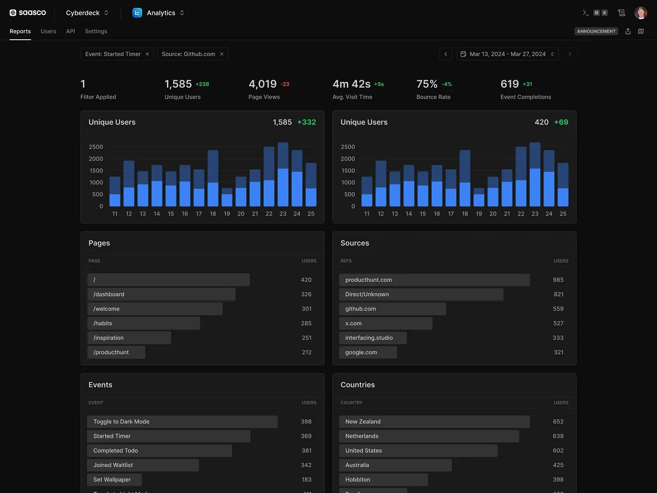This screenshot has width=657, height=493.
Task: Click the blue Analytics app icon
Action: tap(137, 13)
